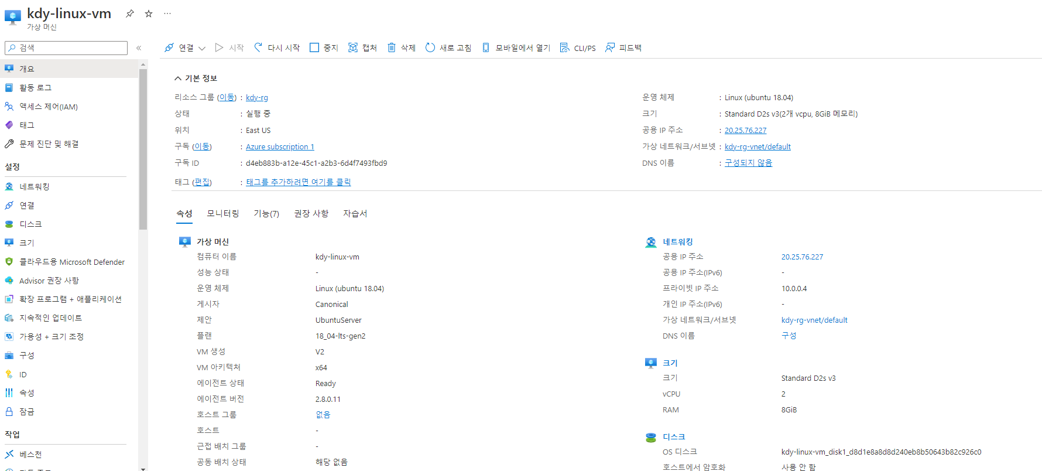
Task: Open CLI/PS from the toolbar
Action: point(578,48)
